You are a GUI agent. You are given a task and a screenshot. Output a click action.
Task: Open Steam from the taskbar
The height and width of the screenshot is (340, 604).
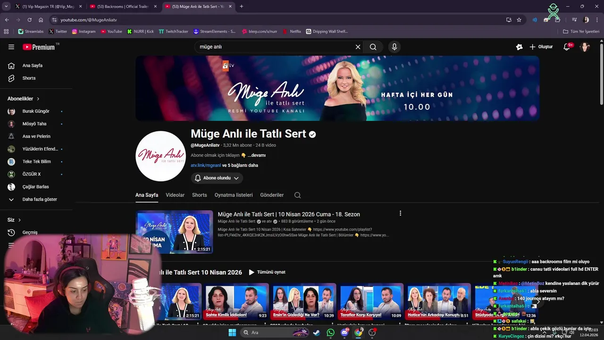click(317, 332)
